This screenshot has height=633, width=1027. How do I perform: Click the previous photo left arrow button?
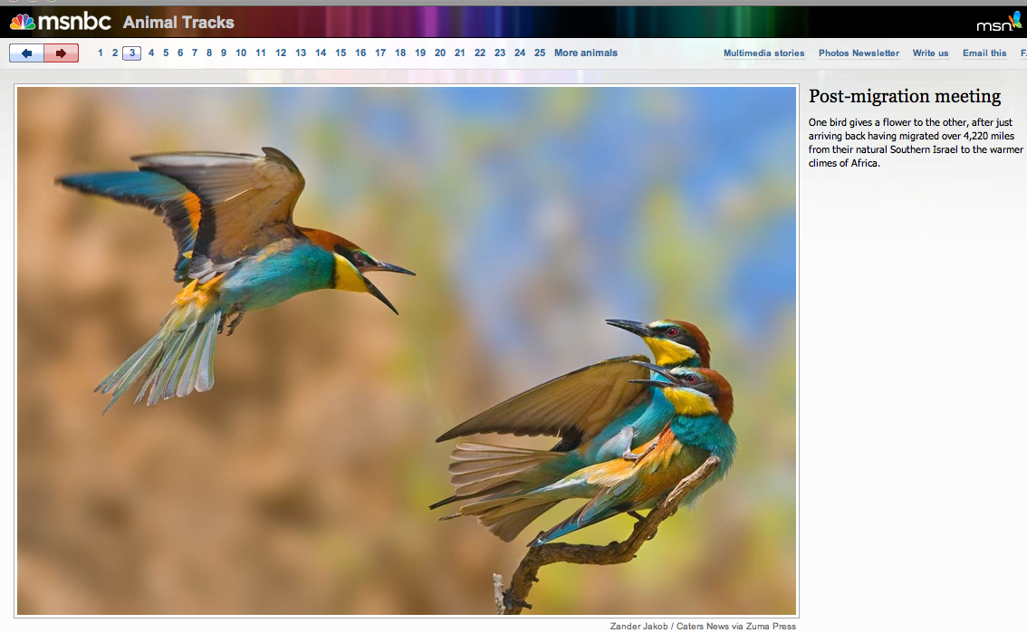click(26, 53)
